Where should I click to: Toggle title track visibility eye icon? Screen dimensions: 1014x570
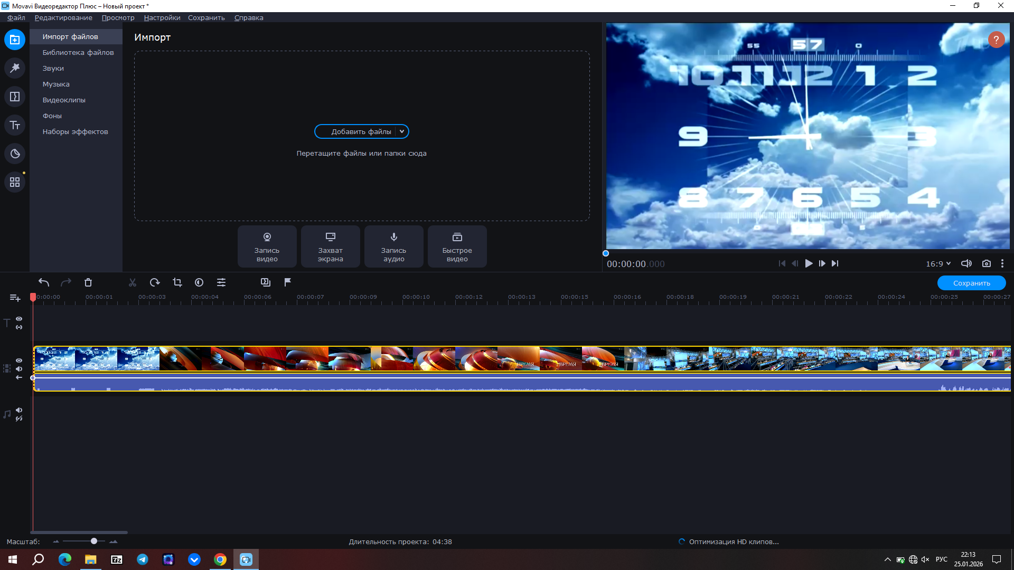pos(19,319)
